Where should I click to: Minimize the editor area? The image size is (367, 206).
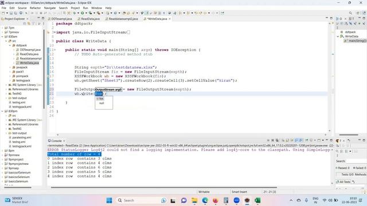[327, 18]
